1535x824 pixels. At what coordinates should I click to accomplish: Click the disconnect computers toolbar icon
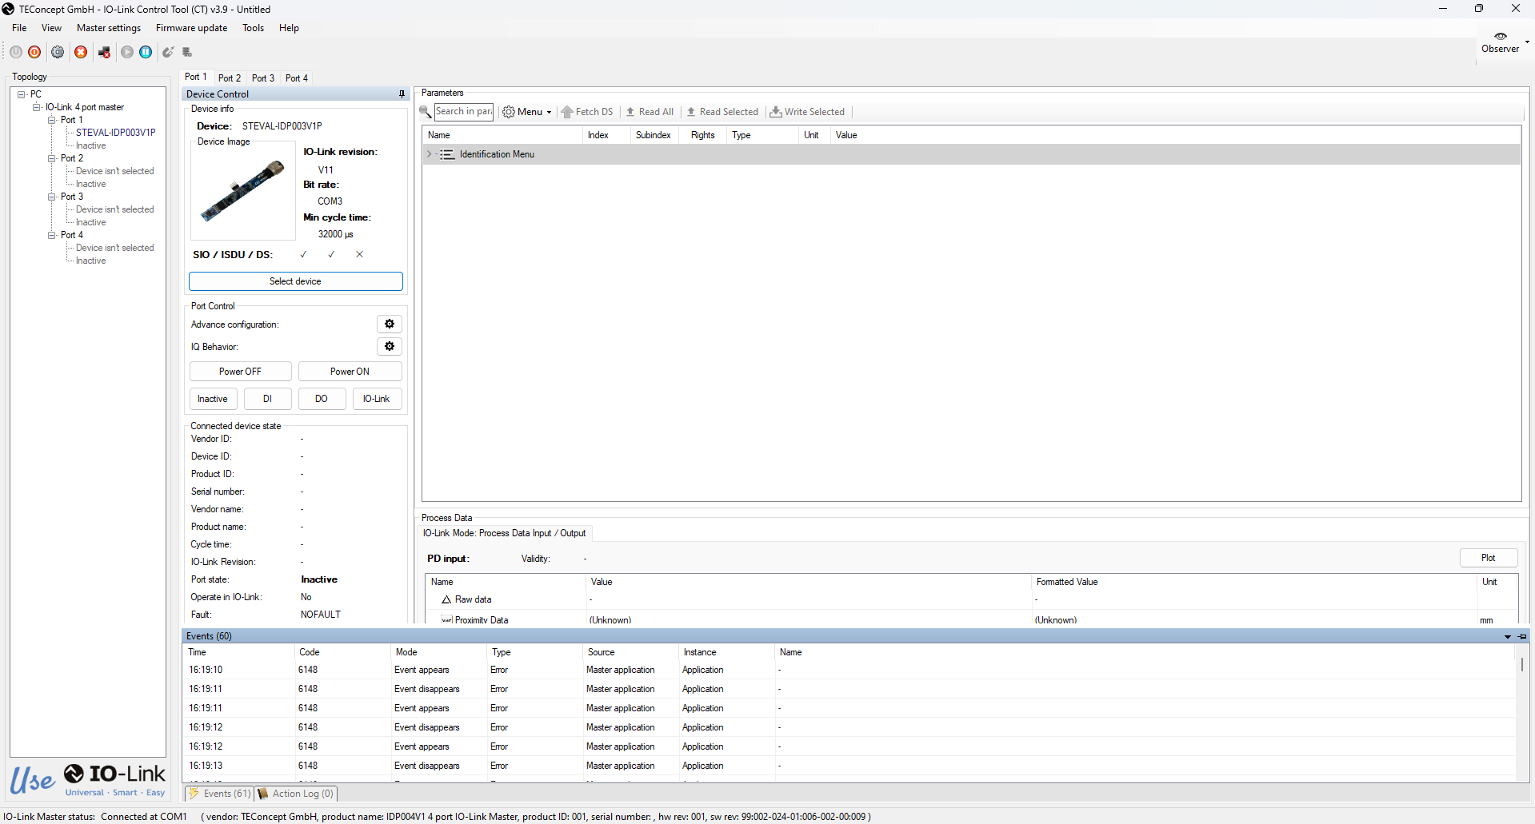104,52
